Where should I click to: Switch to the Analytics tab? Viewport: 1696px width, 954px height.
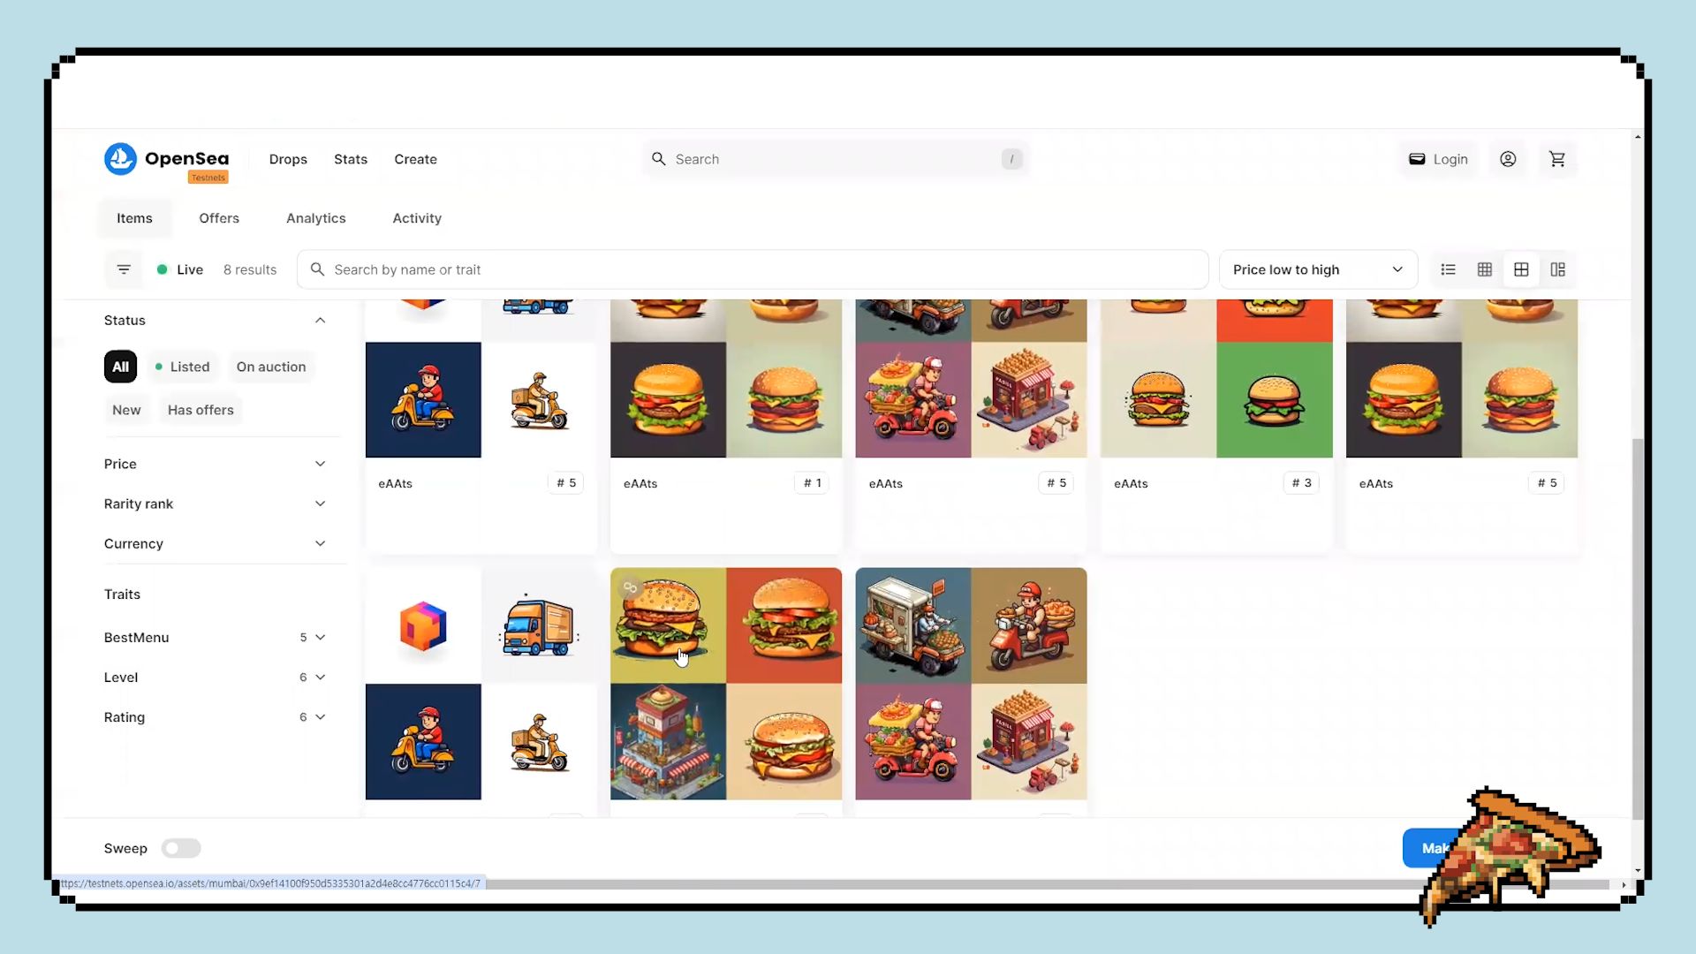point(315,218)
